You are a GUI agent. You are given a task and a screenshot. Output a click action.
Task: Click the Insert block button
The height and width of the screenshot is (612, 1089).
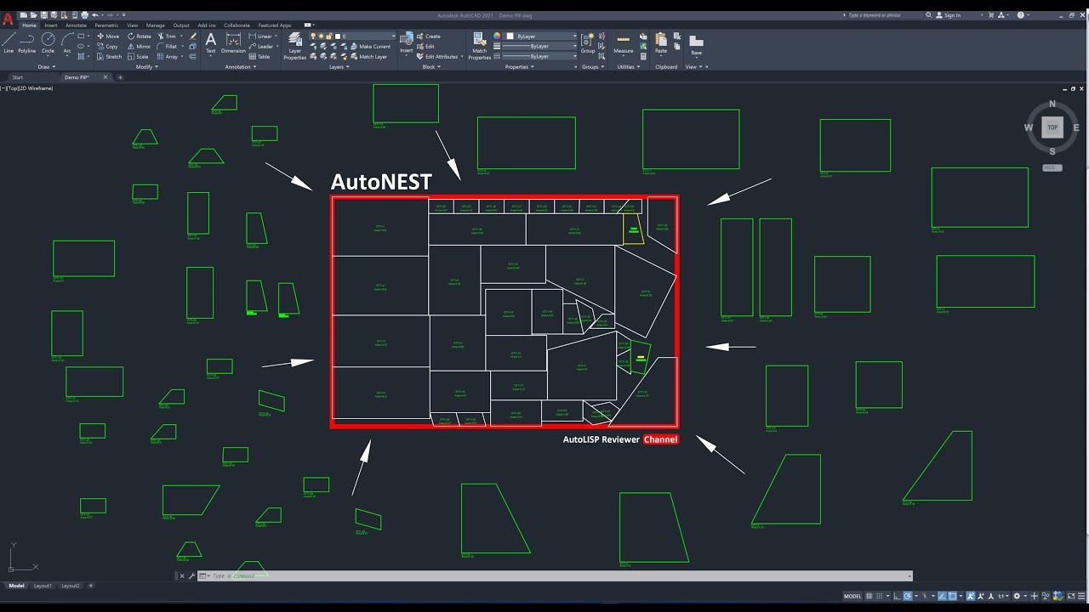[407, 43]
